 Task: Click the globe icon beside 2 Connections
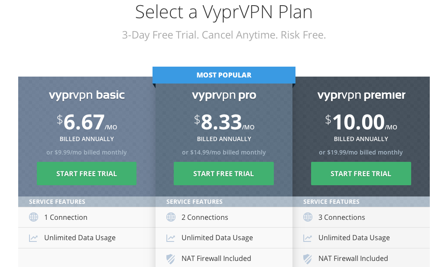coord(171,217)
